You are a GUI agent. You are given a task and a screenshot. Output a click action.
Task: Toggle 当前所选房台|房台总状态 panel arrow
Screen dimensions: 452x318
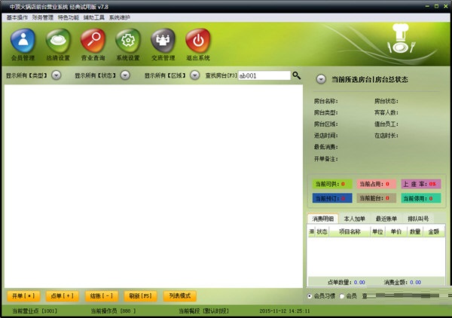coord(321,79)
